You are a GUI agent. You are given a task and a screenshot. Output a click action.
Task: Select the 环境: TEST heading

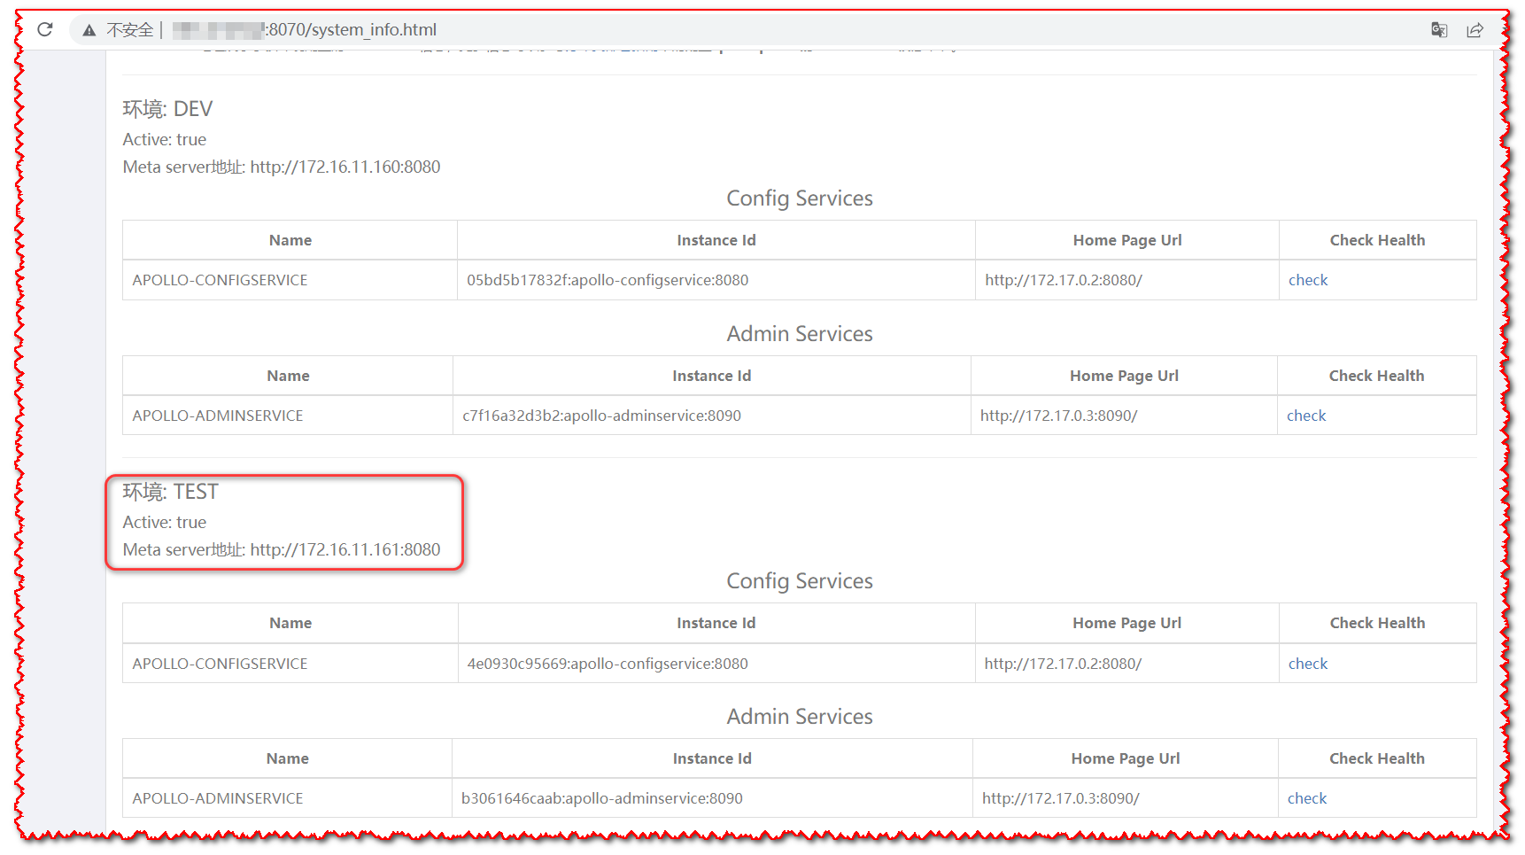(x=170, y=492)
